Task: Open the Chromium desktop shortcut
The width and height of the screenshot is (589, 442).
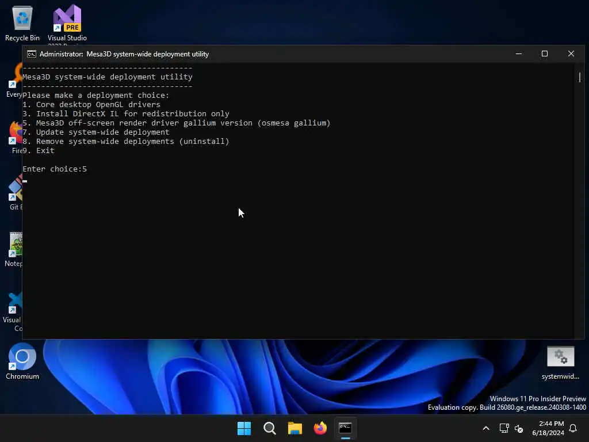Action: [22, 361]
